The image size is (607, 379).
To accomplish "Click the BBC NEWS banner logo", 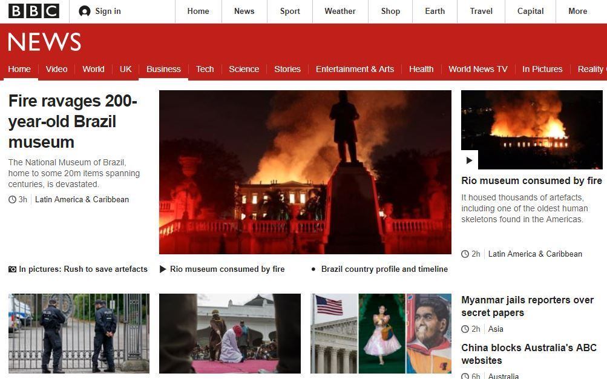I will pyautogui.click(x=44, y=42).
